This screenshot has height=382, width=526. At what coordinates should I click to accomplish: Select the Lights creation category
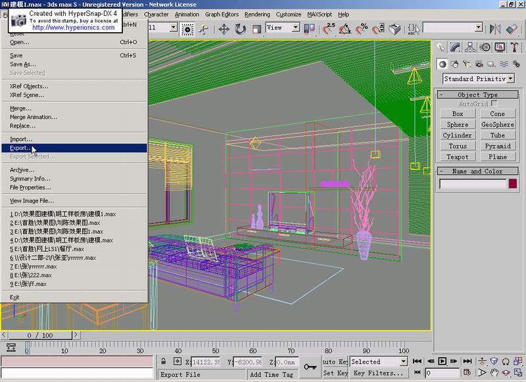click(x=467, y=64)
